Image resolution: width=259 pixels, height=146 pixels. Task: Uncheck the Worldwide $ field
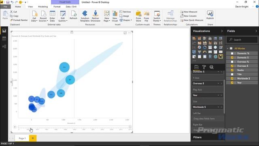point(232,78)
